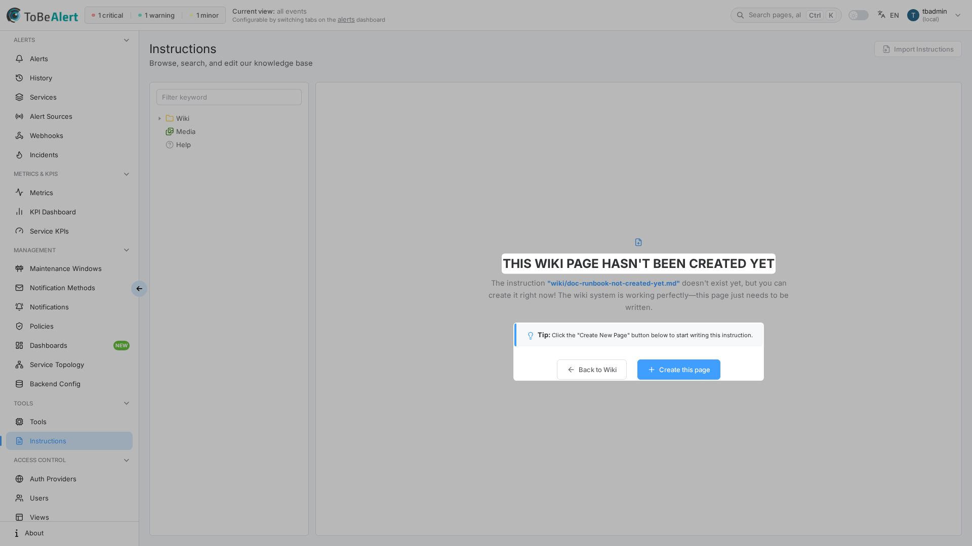
Task: Open Service KPIs gauge icon
Action: coord(19,231)
